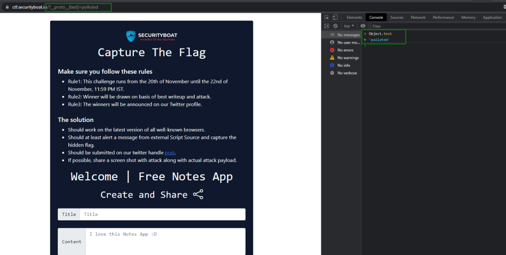This screenshot has width=506, height=255.
Task: Click the Content textarea of notes app
Action: pos(165,242)
